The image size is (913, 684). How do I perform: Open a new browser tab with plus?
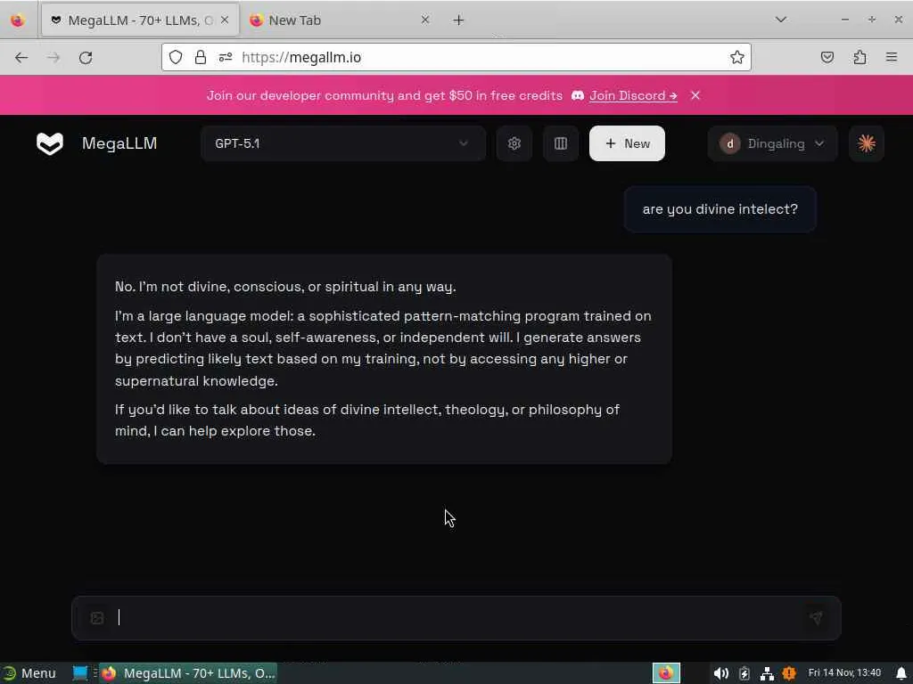point(459,20)
